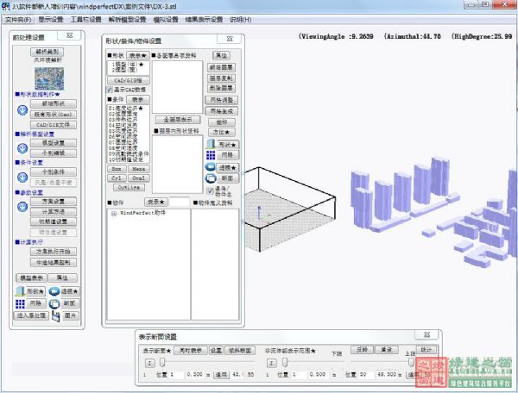Screen dimensions: 518x393
Task: Click the 形状 building icon in left panel
Action: pyautogui.click(x=22, y=292)
